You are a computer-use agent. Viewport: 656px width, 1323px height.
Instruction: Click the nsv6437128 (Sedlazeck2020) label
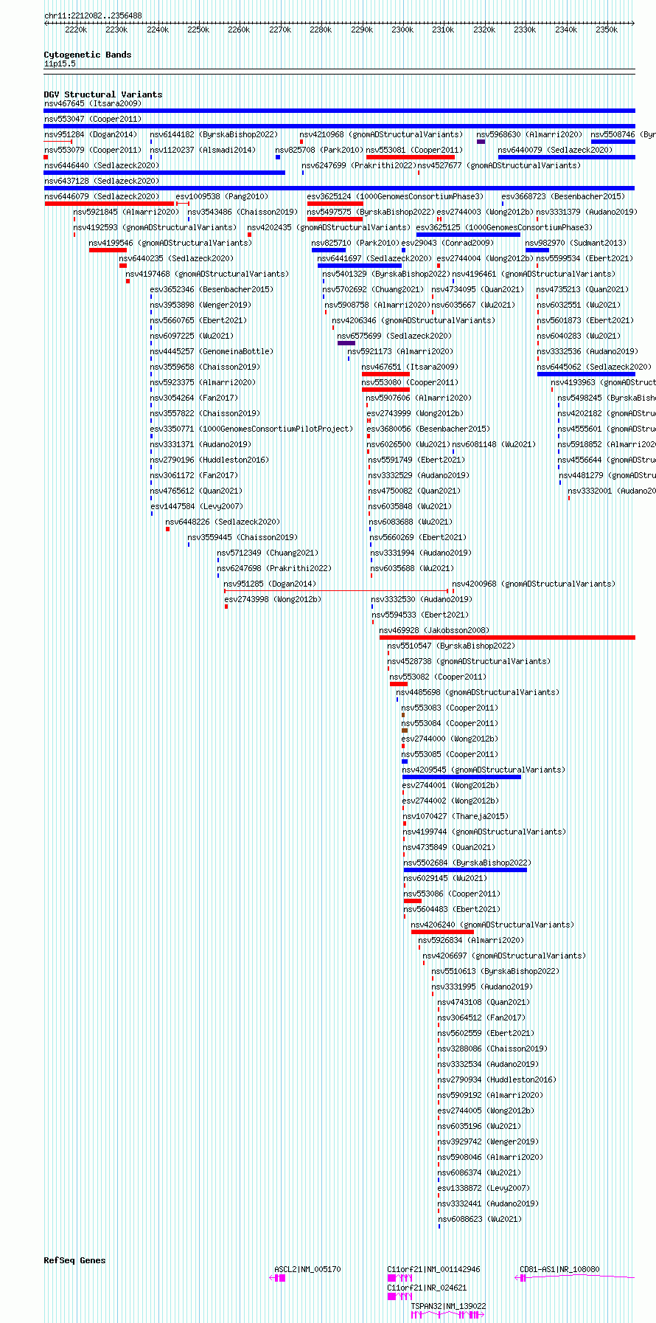click(x=101, y=181)
